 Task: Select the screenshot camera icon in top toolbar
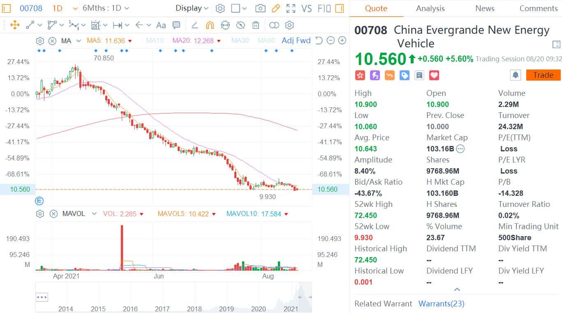pos(260,8)
